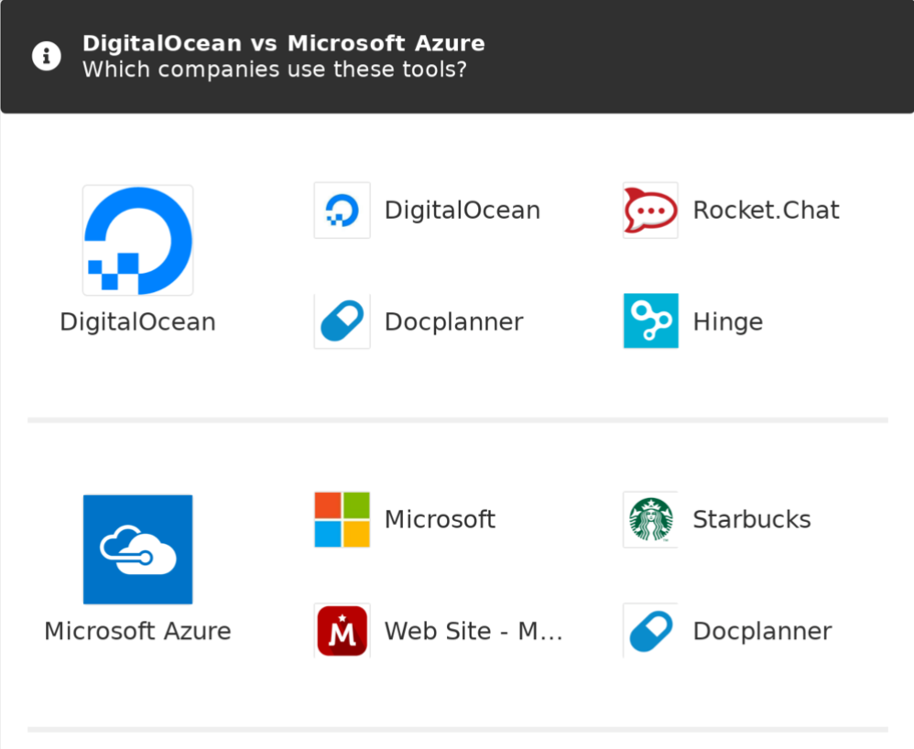Screen dimensions: 914x749
Task: Click the Docplanner pill logo under Azure
Action: [x=650, y=631]
